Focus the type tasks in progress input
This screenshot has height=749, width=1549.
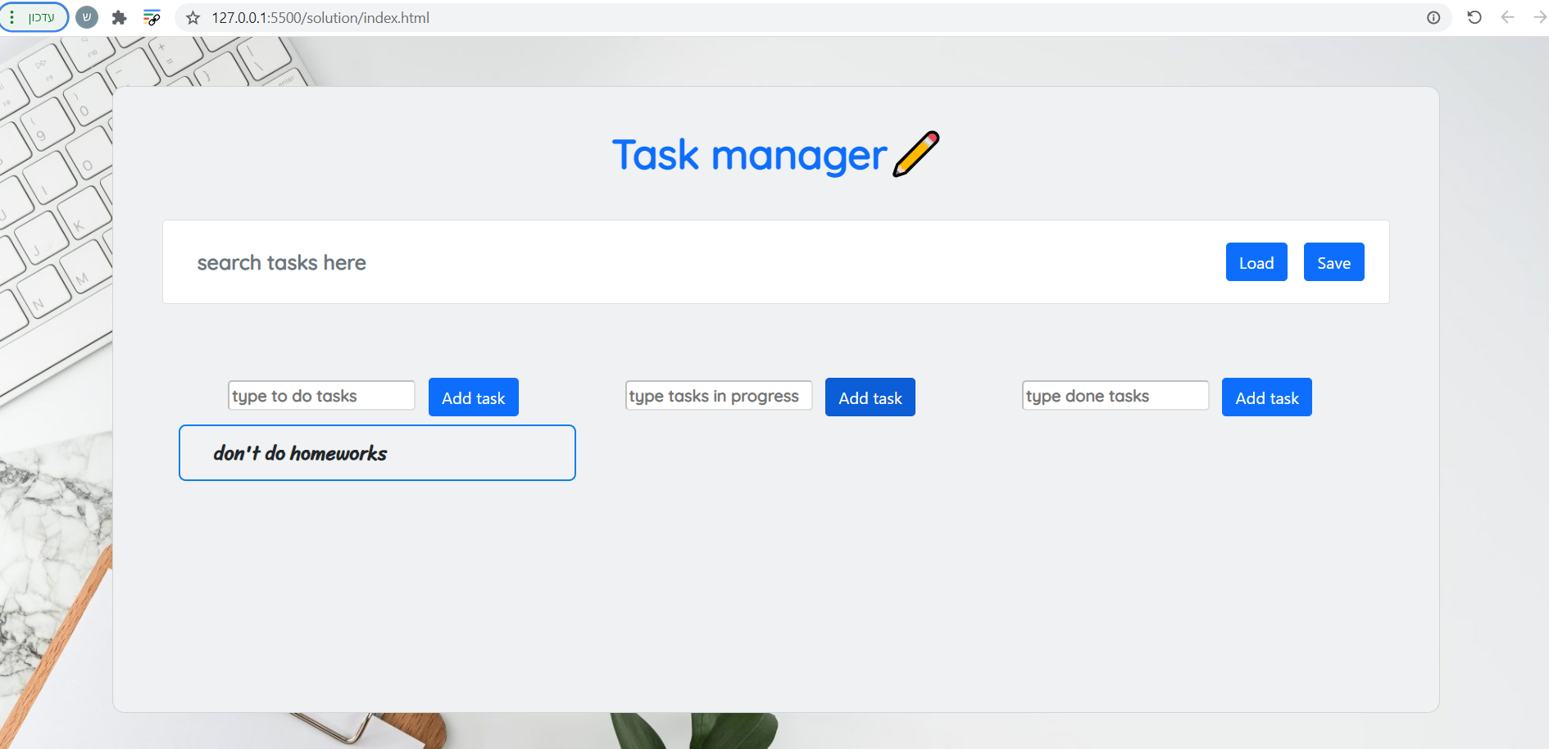pos(718,395)
